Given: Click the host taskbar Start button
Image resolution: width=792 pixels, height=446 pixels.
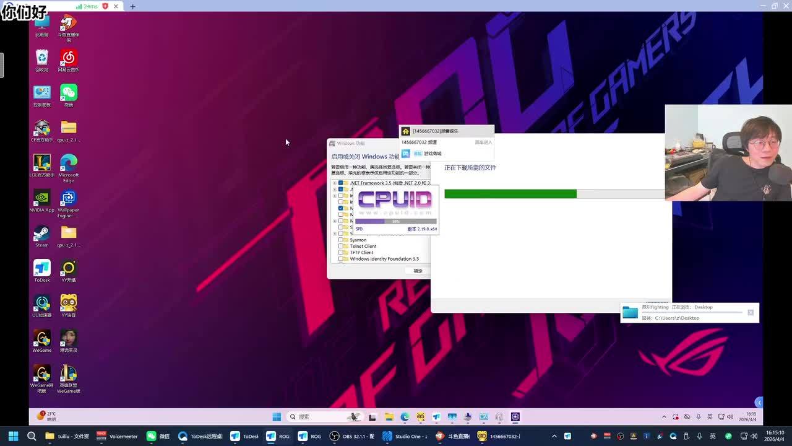Looking at the screenshot, I should [x=13, y=436].
